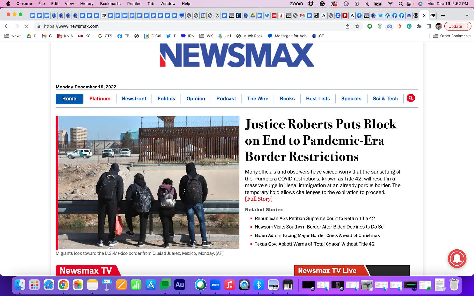The height and width of the screenshot is (296, 474).
Task: Bookmark this page with the star icon
Action: click(x=357, y=26)
